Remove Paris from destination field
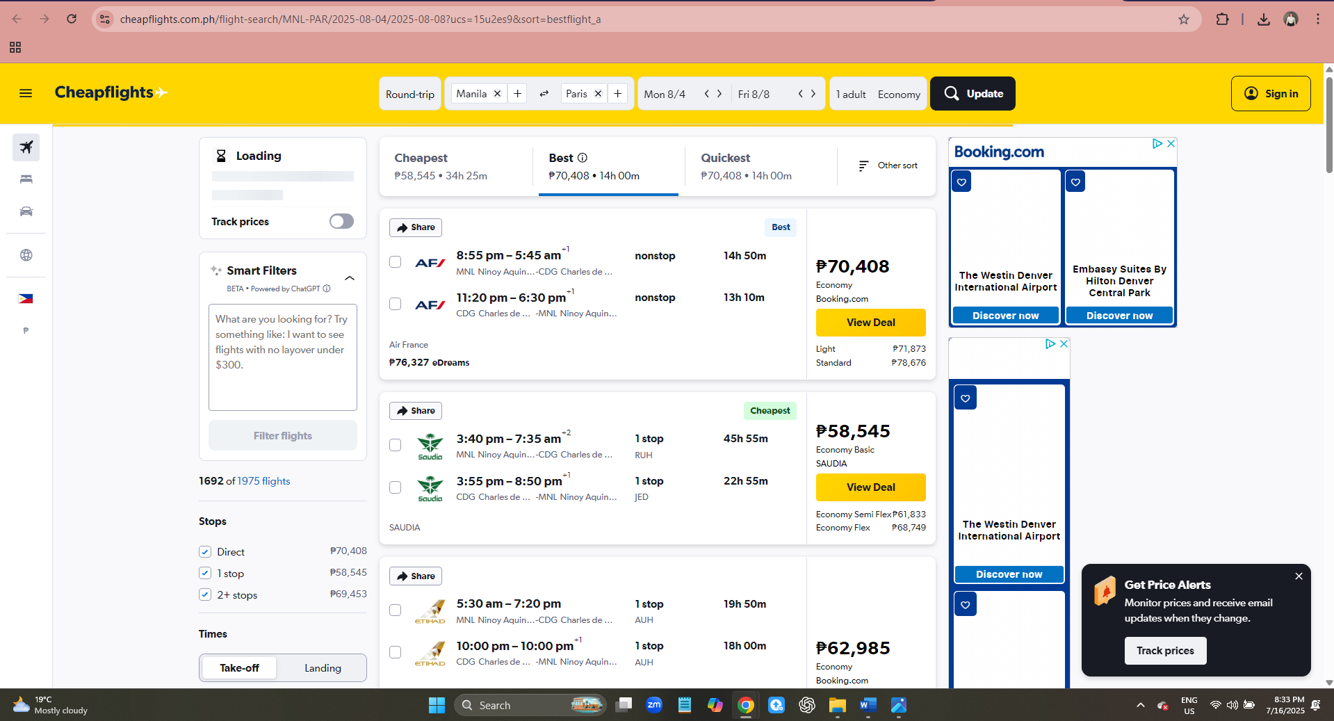This screenshot has width=1334, height=721. [598, 94]
